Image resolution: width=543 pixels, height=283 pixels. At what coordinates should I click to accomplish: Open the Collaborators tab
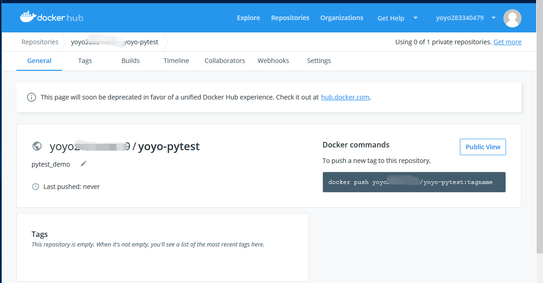pyautogui.click(x=225, y=61)
